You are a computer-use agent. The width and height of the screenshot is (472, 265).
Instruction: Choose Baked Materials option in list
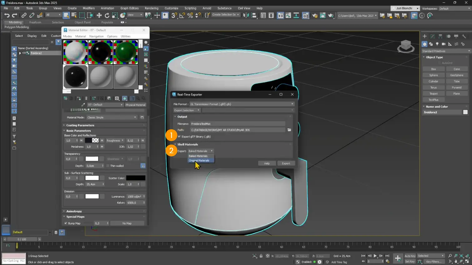tap(198, 156)
